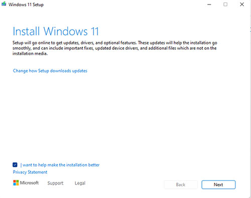Uncheck the help make installation better checkbox
Screen dimensions: 251x198
15,165
